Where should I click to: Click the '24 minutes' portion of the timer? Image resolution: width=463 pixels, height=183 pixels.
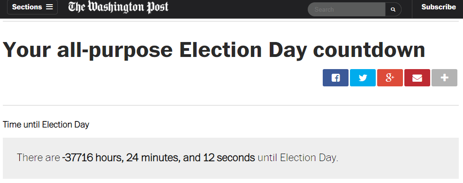(x=153, y=158)
